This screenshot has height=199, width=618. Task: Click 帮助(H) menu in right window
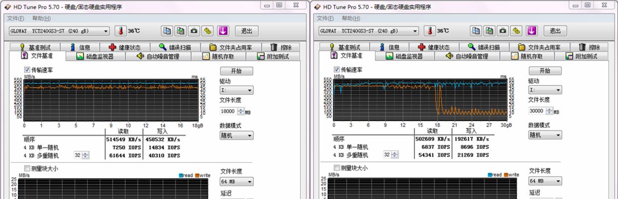351,18
